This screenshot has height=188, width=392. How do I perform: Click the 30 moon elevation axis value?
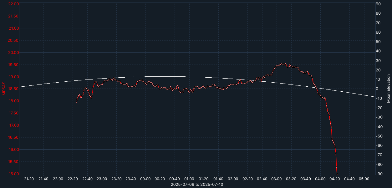click(378, 60)
